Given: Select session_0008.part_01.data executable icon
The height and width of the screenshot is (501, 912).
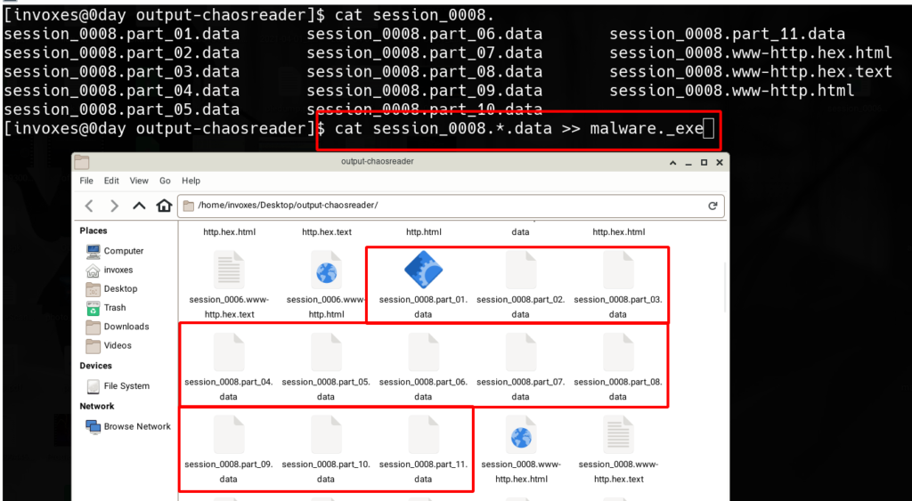Looking at the screenshot, I should pos(423,271).
